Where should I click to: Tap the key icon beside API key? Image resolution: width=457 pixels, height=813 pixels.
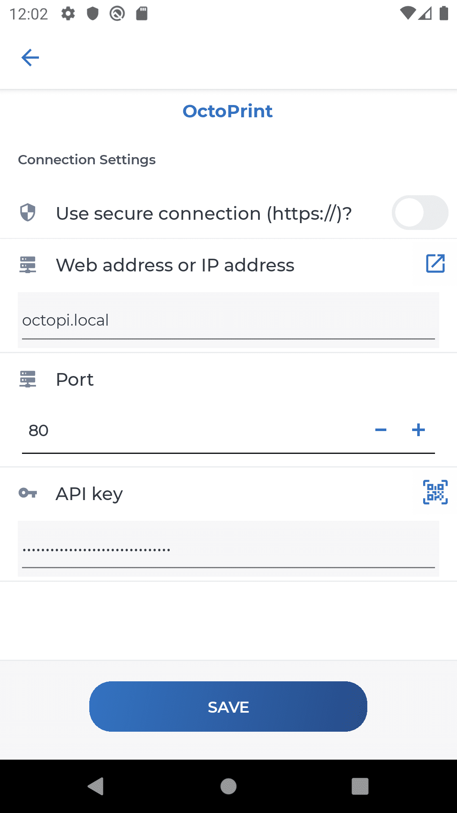pos(28,493)
